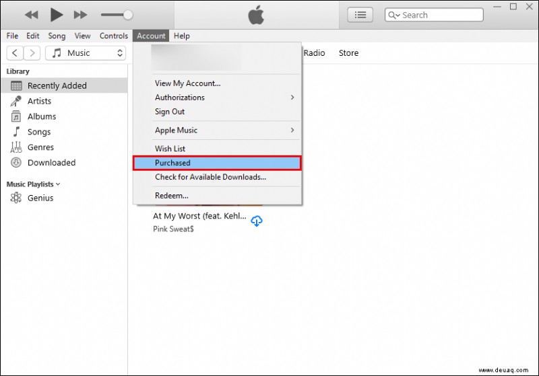Open Songs in the sidebar
Screen dimensions: 539x376
(x=64, y=132)
